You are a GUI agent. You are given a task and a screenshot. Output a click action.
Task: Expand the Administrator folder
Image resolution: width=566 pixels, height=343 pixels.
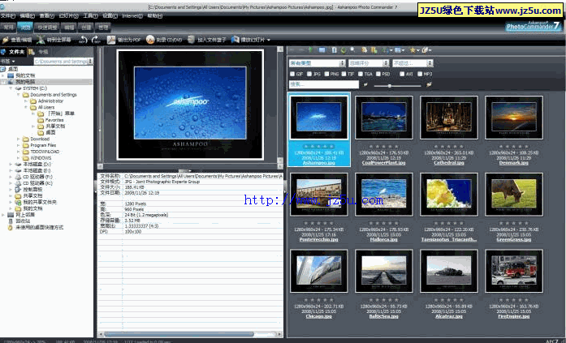26,101
